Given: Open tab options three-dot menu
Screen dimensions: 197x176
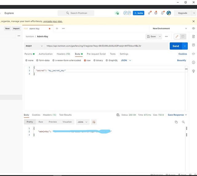Looking at the screenshot, I should 63,29.
